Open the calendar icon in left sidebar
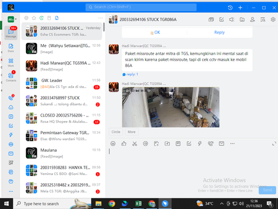The height and width of the screenshot is (209, 278). click(11, 116)
